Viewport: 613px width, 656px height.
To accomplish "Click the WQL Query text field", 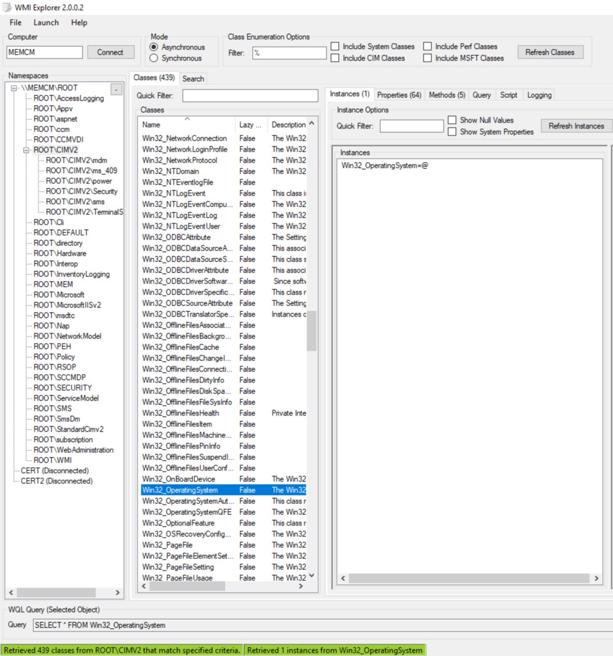I will [x=323, y=625].
